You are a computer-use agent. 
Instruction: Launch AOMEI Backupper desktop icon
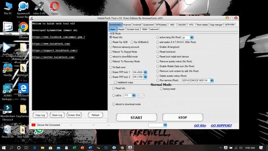pos(8,91)
